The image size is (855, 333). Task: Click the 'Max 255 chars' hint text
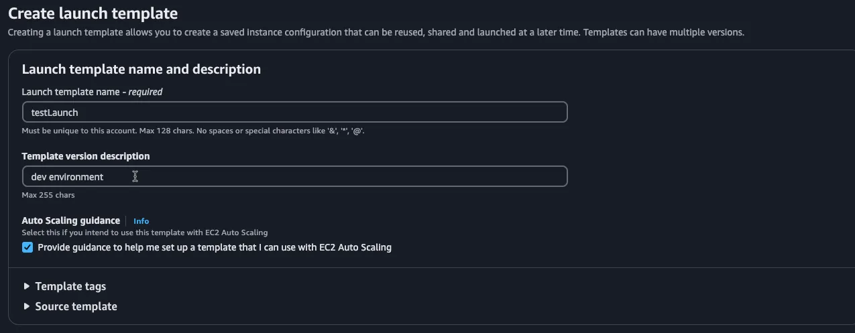click(x=48, y=196)
